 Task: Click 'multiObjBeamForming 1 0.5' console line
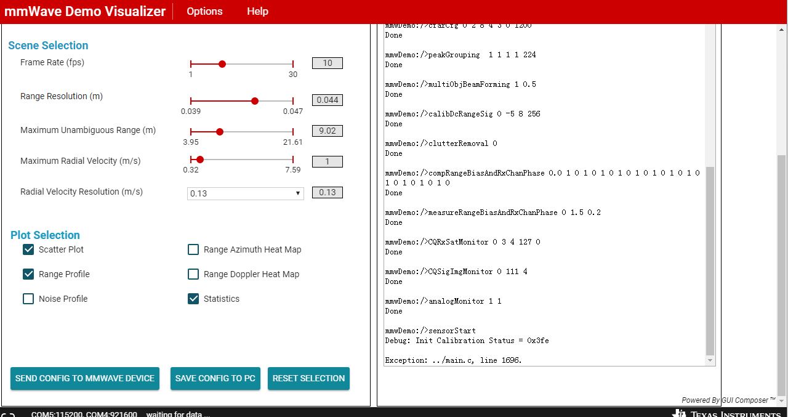tap(460, 84)
